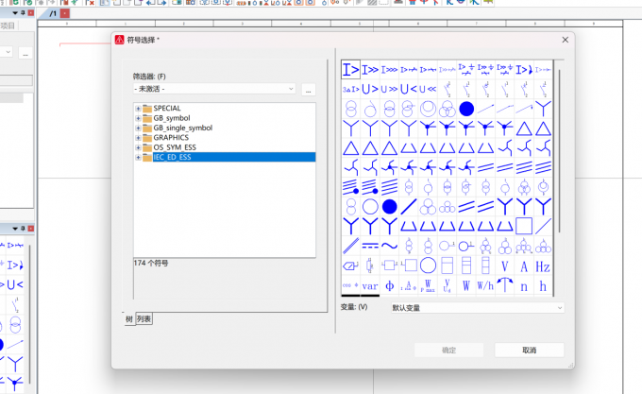Screen dimensions: 642x394
Task: Open filter settings with the ... button
Action: pos(309,90)
